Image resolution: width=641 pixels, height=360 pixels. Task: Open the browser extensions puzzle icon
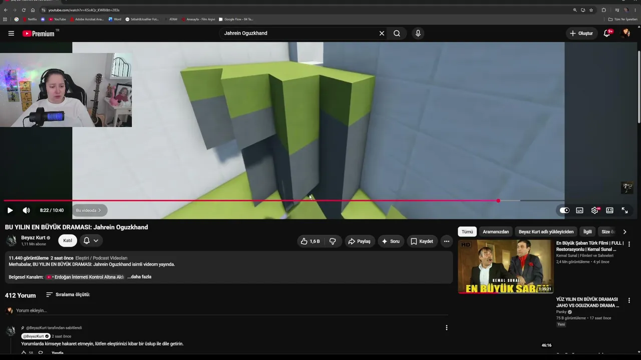[x=603, y=10]
